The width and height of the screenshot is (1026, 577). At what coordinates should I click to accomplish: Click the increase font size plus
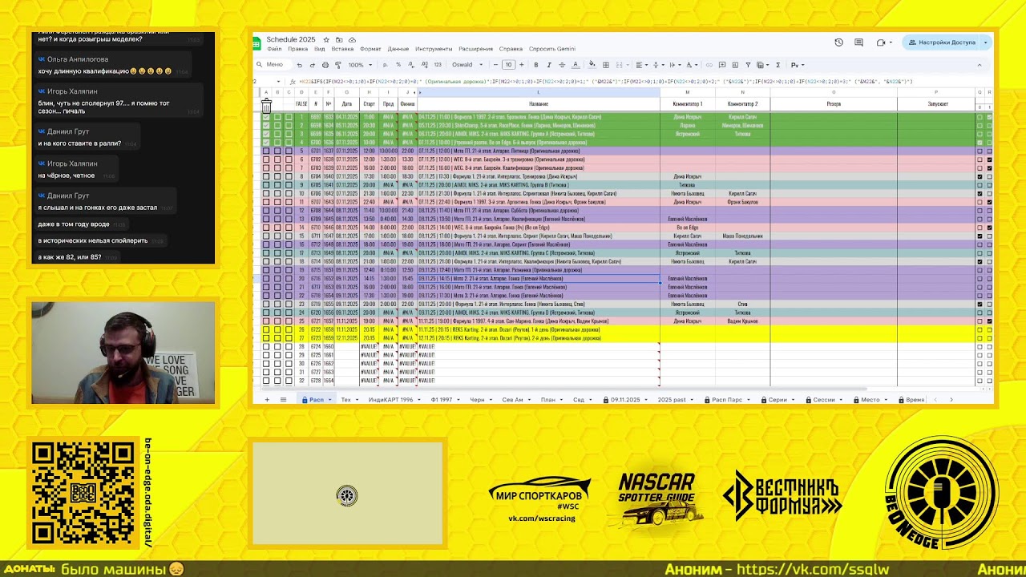click(522, 65)
